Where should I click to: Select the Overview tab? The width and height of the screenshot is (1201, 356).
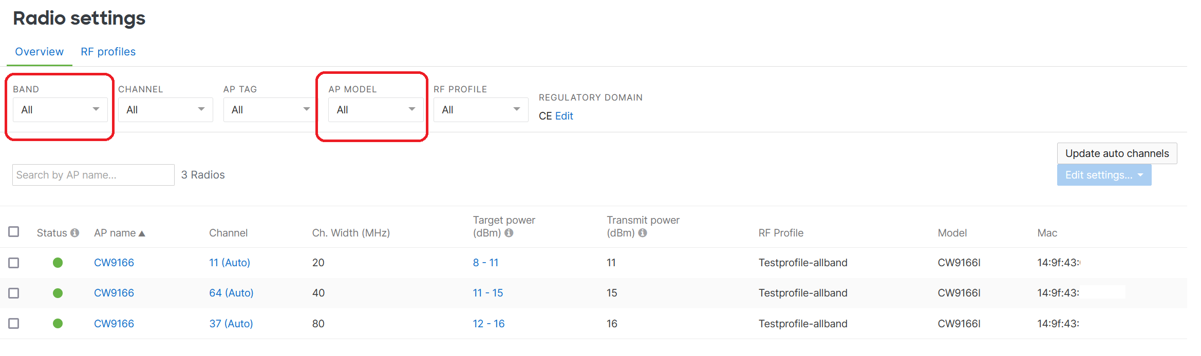pyautogui.click(x=40, y=51)
